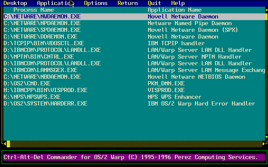
Task: Click the horizontal scrollbar left arrow
Action: click(5, 144)
